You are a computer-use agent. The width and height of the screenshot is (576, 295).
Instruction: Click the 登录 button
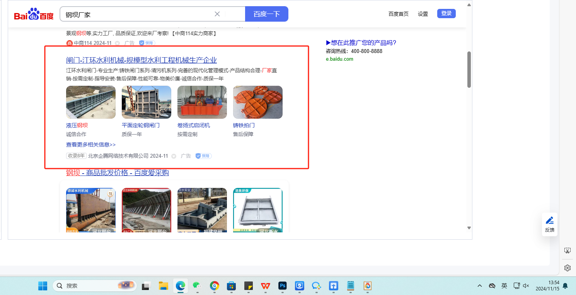coord(446,14)
